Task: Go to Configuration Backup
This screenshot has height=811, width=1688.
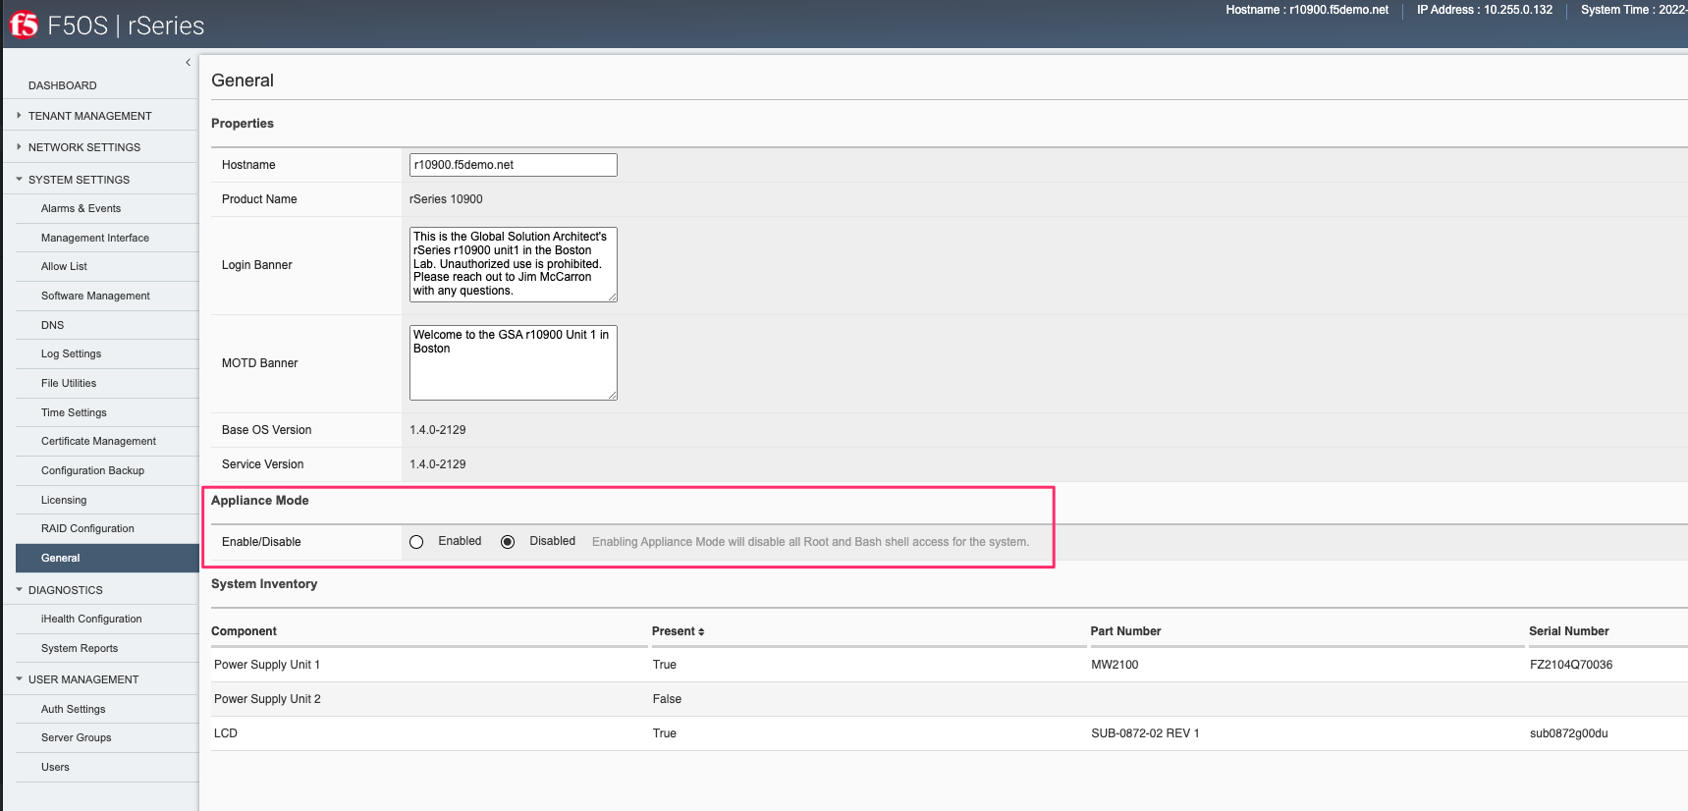Action: [92, 470]
